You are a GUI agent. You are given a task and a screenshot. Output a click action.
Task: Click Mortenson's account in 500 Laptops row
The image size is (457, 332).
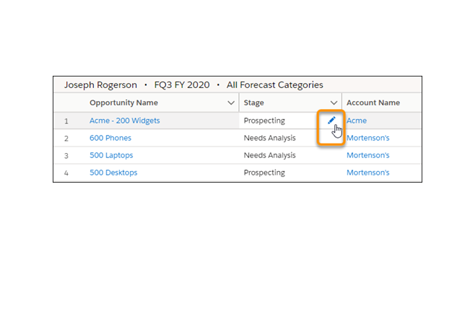pyautogui.click(x=367, y=155)
